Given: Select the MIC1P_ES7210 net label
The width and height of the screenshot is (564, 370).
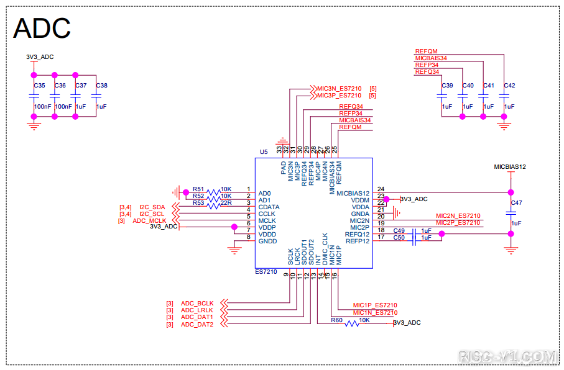Looking at the screenshot, I should coord(375,305).
